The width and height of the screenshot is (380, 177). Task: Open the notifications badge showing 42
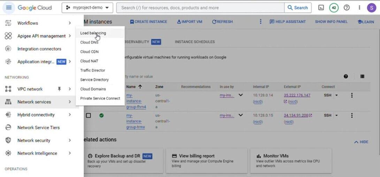coord(334,8)
